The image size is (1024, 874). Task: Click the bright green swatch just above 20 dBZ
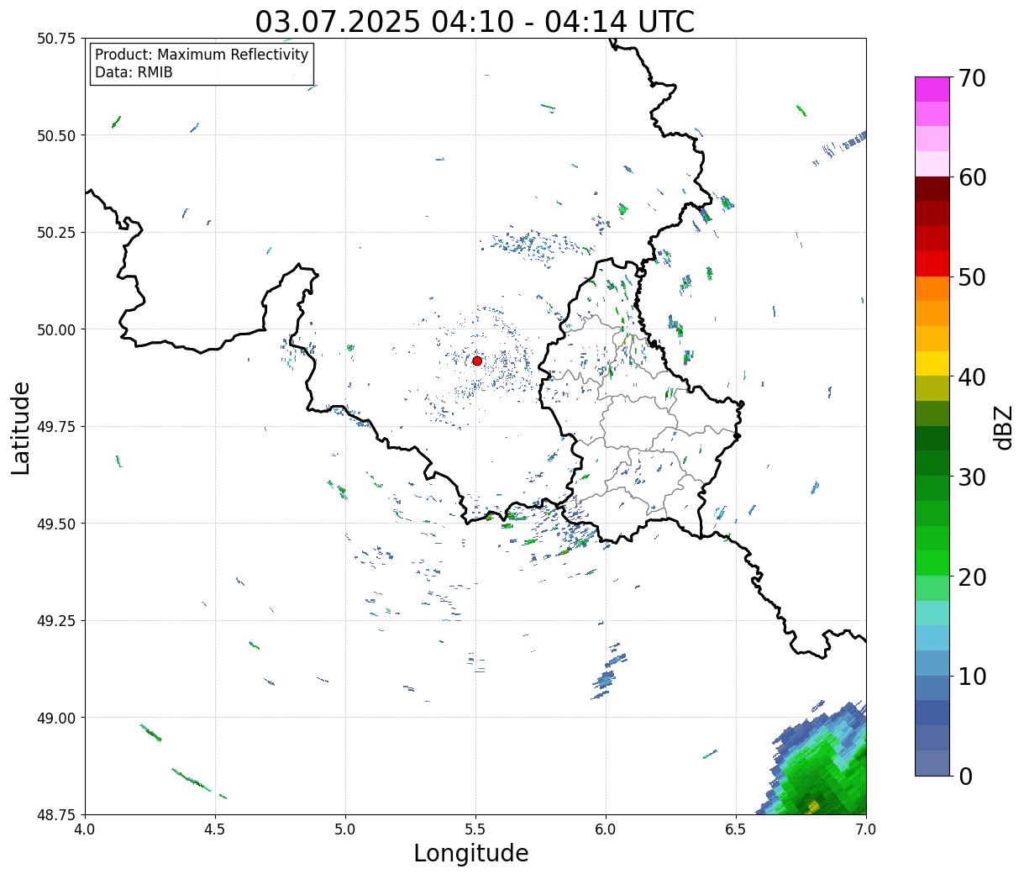coord(932,563)
